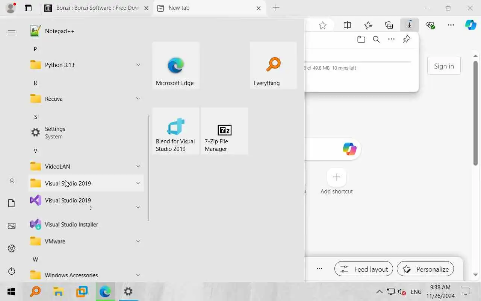The image size is (481, 301).
Task: Open the user account icon in Start sidebar
Action: pyautogui.click(x=12, y=181)
